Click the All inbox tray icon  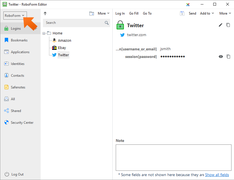click(x=6, y=99)
